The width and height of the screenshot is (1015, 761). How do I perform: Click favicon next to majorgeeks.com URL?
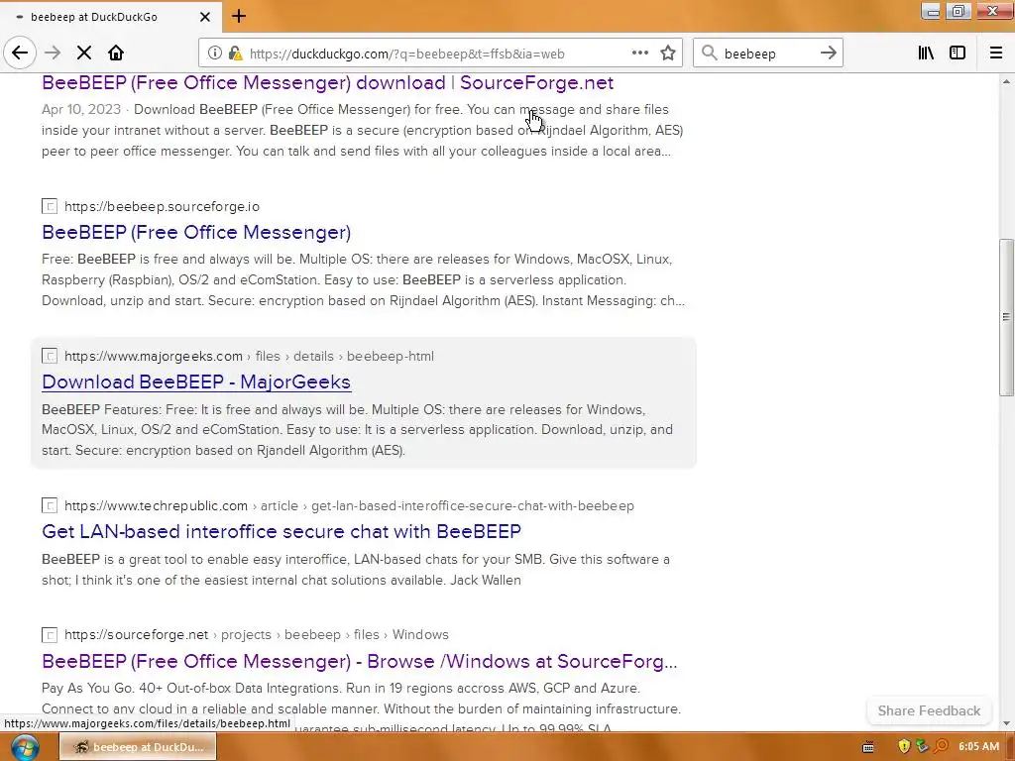tap(50, 356)
